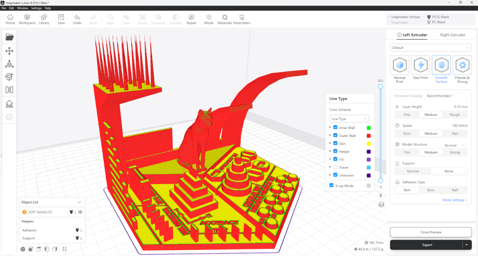The image size is (478, 256).
Task: Toggle the Outer Wall checkbox
Action: [335, 135]
